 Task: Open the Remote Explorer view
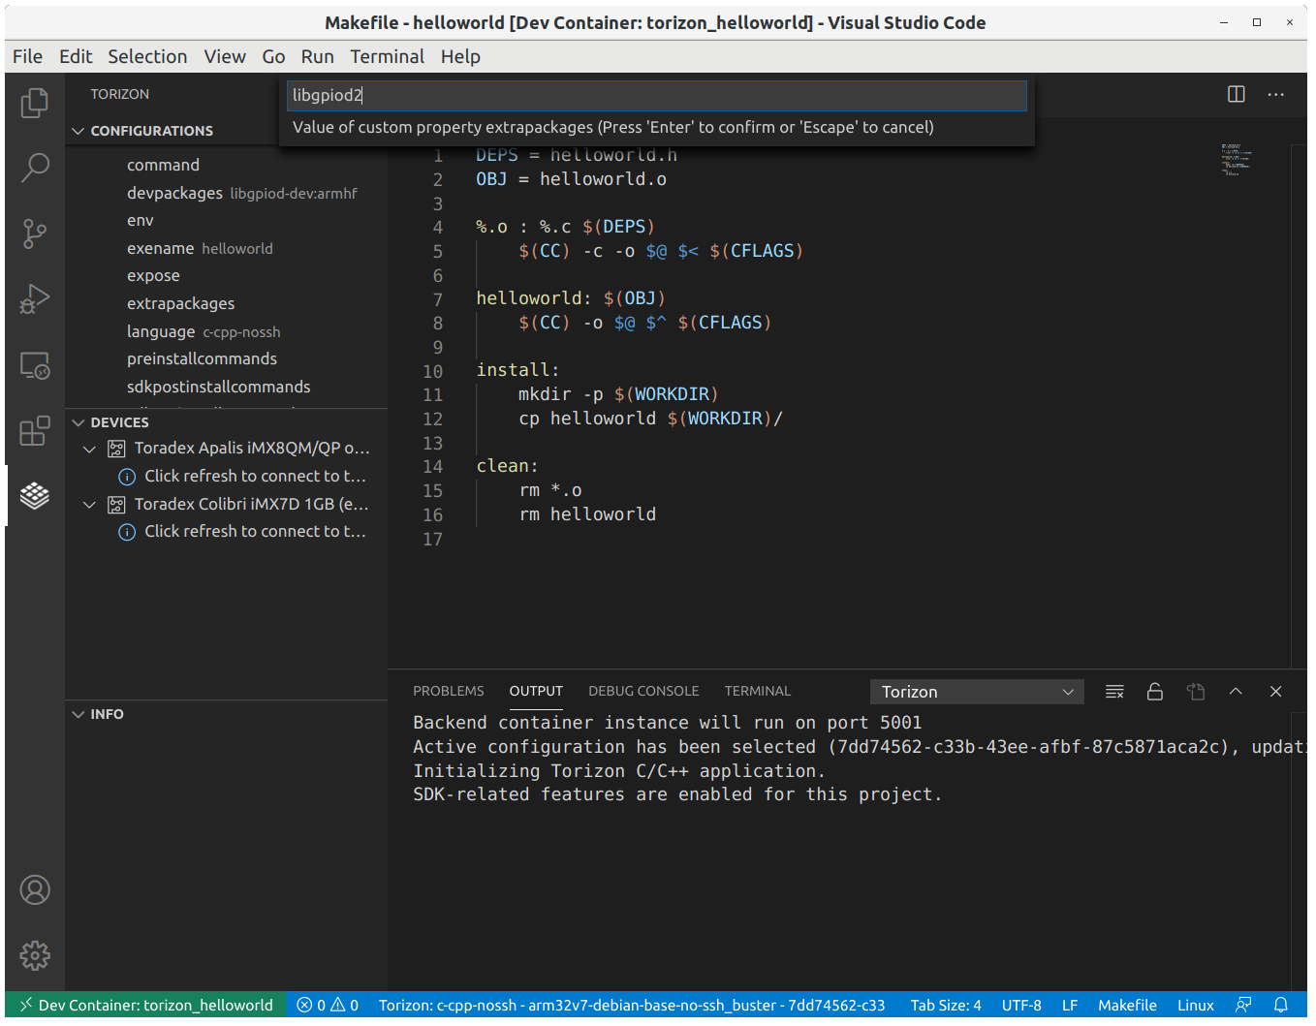point(35,365)
